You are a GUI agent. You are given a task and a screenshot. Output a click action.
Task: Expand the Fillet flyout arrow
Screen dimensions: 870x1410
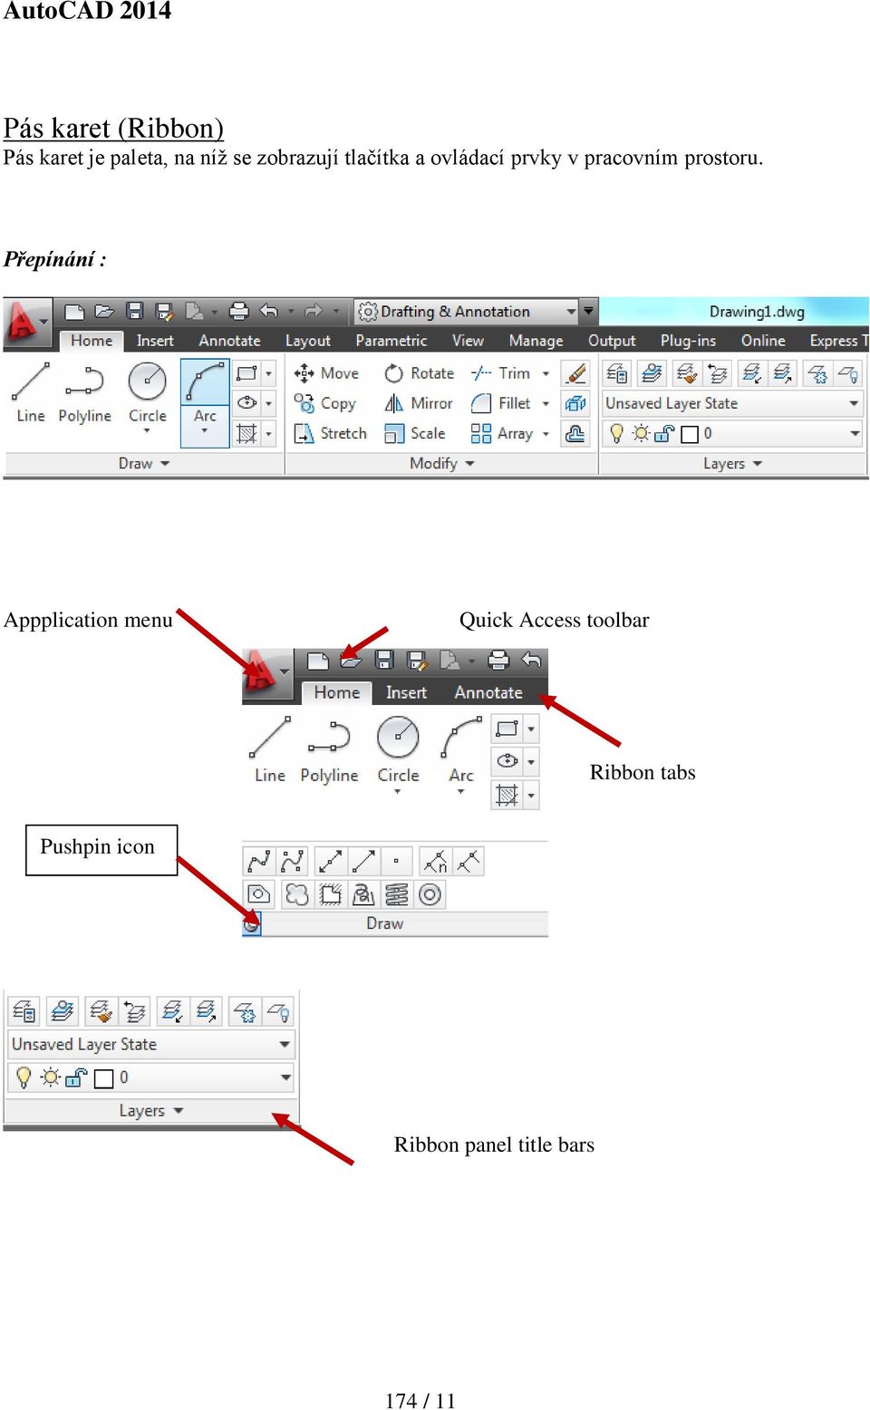point(546,403)
